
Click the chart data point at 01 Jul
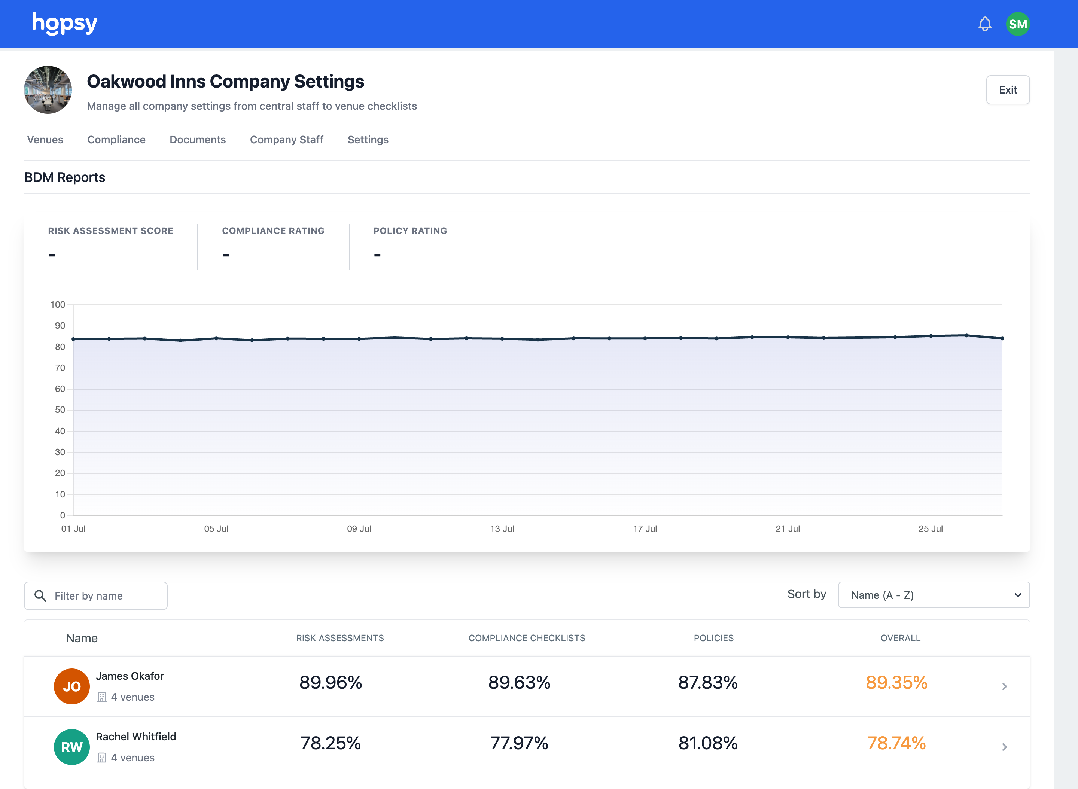[x=74, y=339]
